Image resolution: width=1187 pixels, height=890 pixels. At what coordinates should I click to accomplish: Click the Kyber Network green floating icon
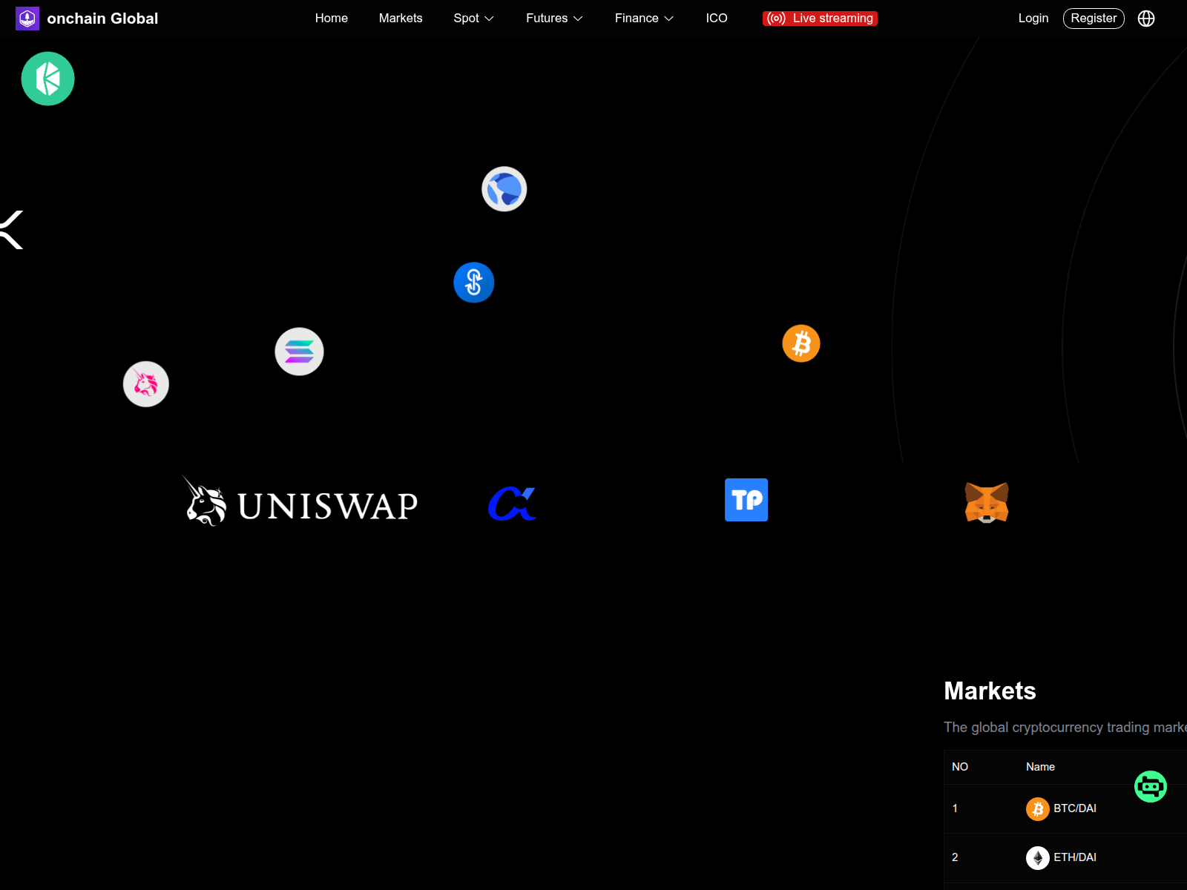point(48,79)
